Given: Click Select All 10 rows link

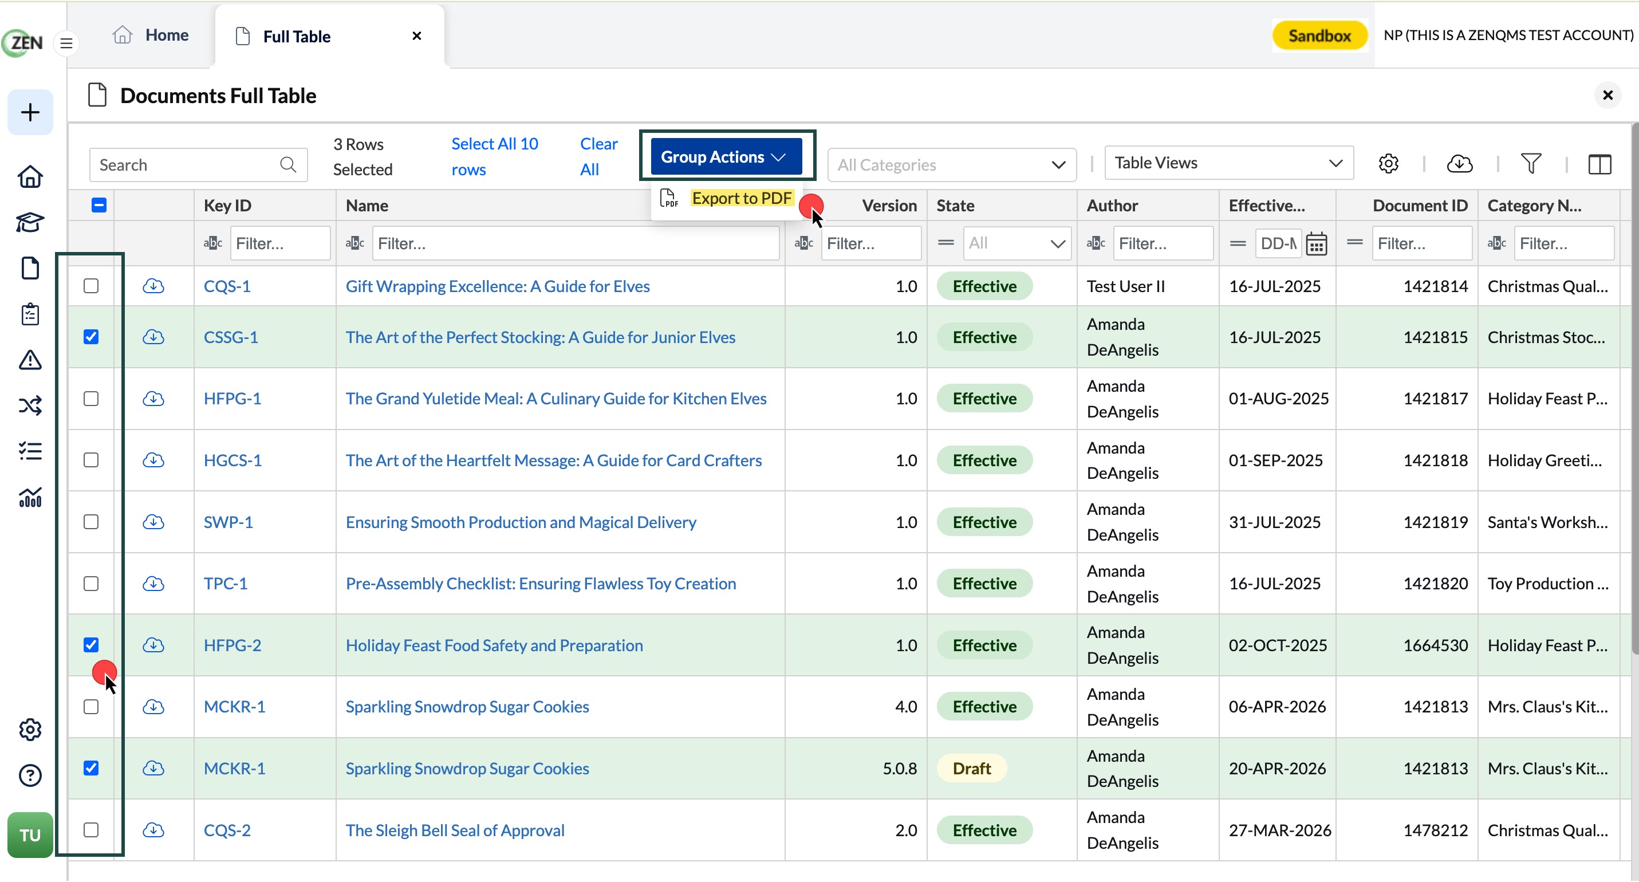Looking at the screenshot, I should click(x=494, y=156).
